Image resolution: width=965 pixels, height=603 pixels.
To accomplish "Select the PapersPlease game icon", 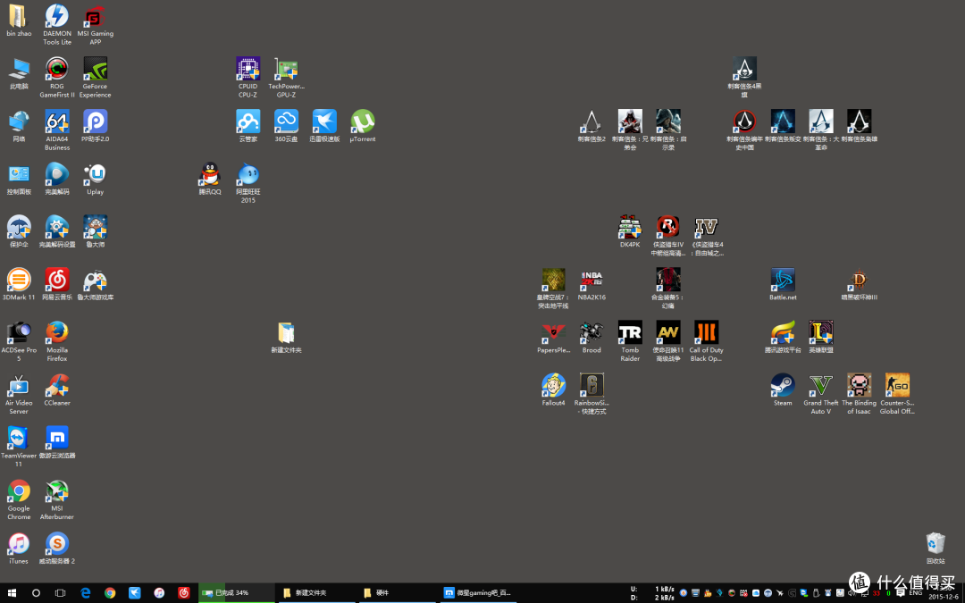I will 553,337.
